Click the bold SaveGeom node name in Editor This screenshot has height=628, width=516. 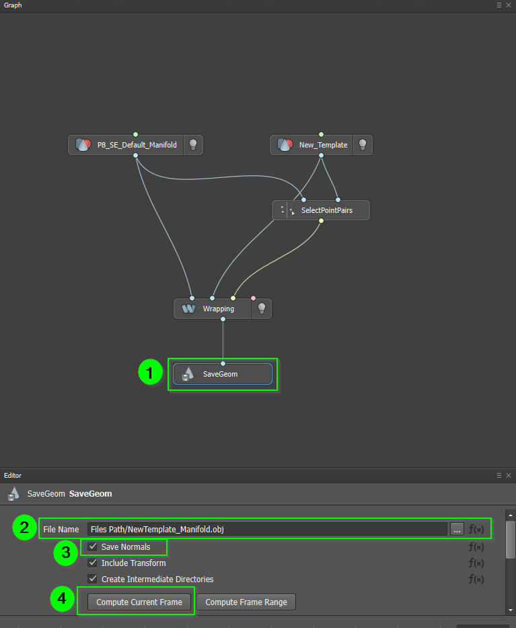90,494
